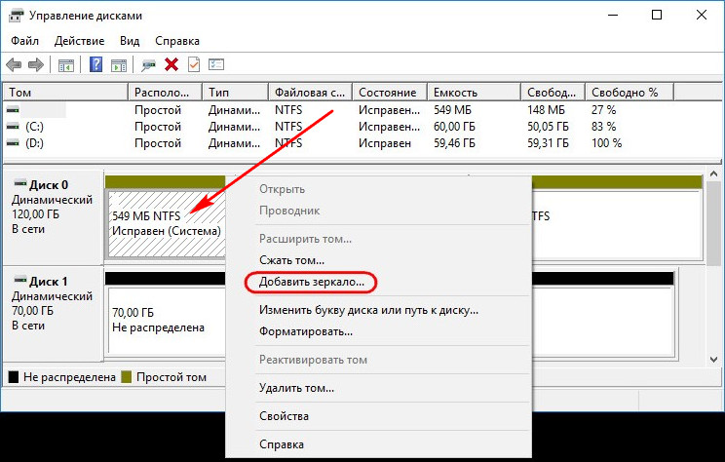Click the blue Help question mark icon
725x462 pixels.
pyautogui.click(x=95, y=64)
